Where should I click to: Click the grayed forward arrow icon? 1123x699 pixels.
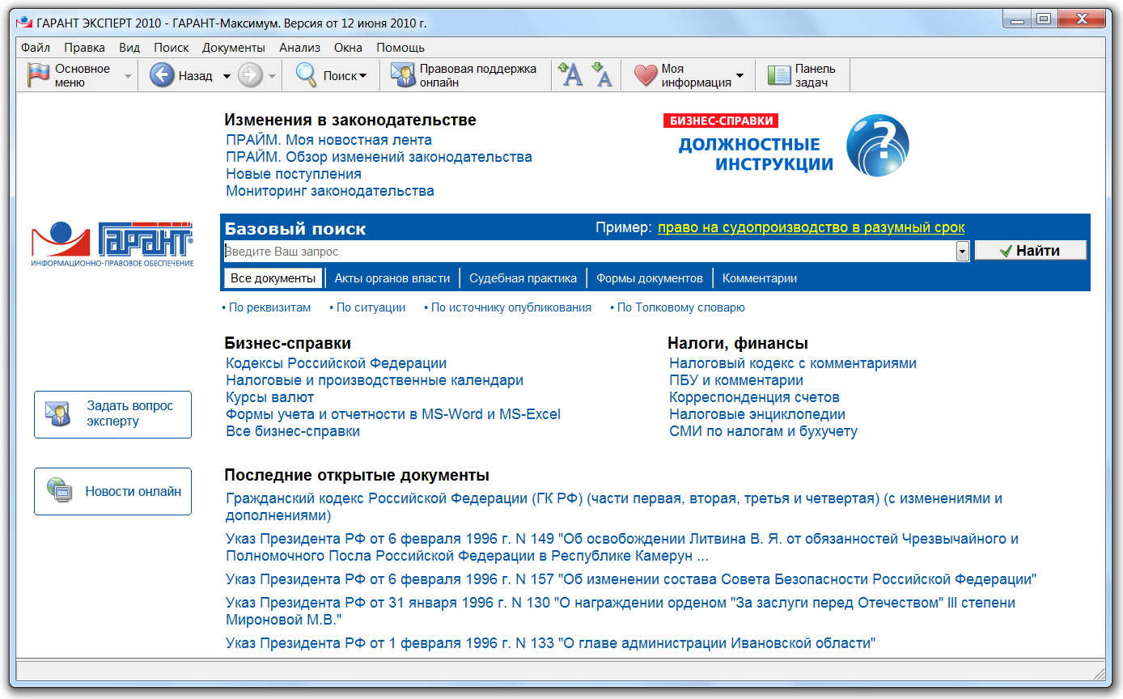250,75
